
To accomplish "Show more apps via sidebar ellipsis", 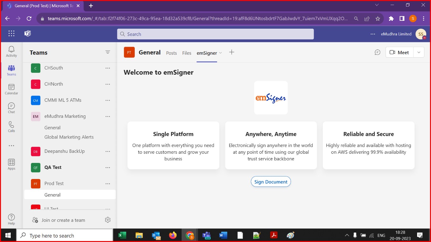I will 11,146.
